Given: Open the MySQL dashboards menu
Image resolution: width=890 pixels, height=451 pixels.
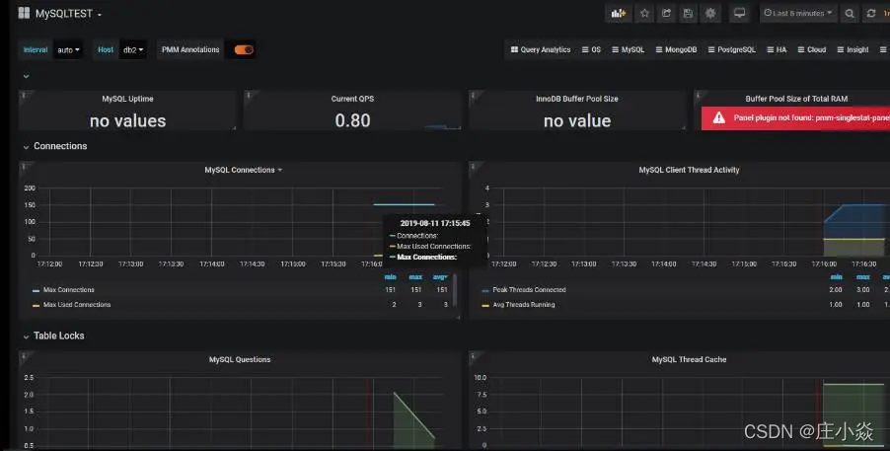Looking at the screenshot, I should 629,50.
